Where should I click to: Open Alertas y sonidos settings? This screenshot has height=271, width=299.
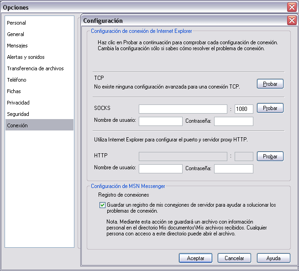point(39,57)
